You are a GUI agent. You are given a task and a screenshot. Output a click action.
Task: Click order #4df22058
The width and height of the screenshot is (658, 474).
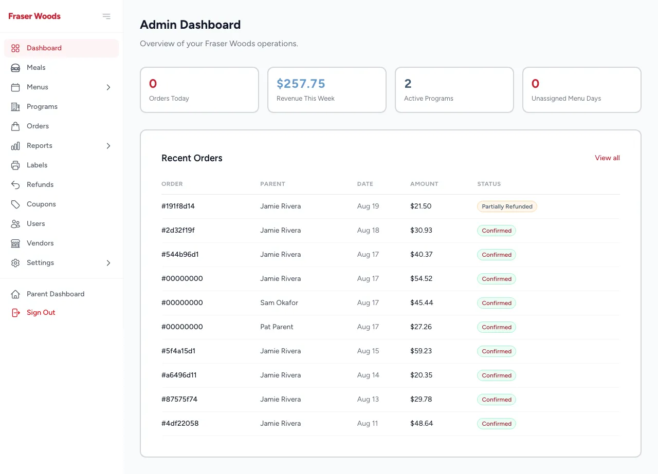(x=180, y=424)
